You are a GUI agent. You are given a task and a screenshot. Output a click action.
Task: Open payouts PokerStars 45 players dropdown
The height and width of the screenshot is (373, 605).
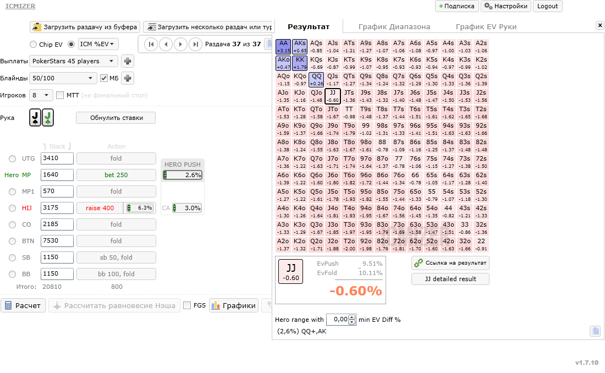tap(73, 61)
